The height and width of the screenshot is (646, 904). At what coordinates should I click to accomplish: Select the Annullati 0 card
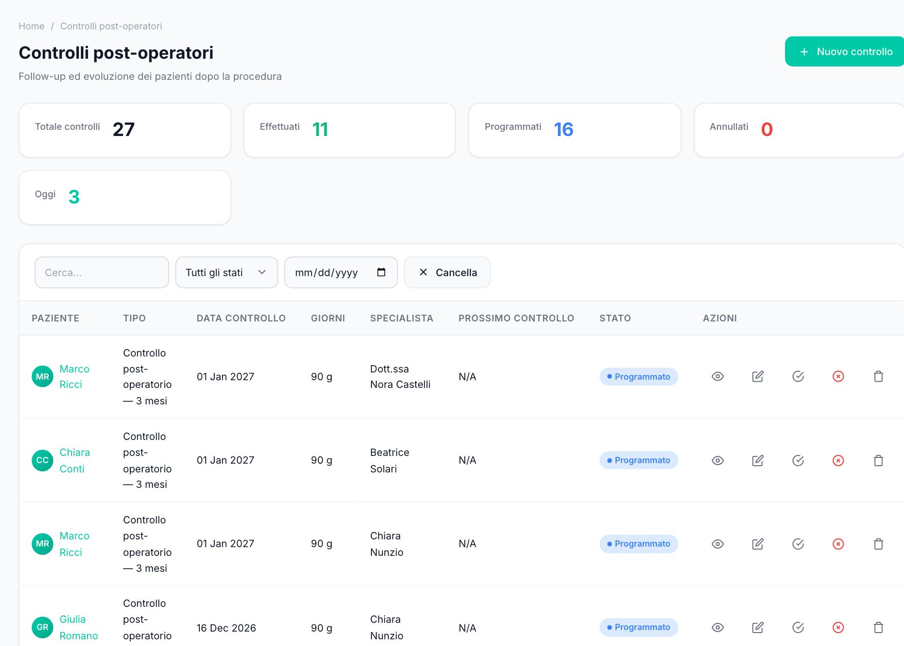(x=799, y=130)
